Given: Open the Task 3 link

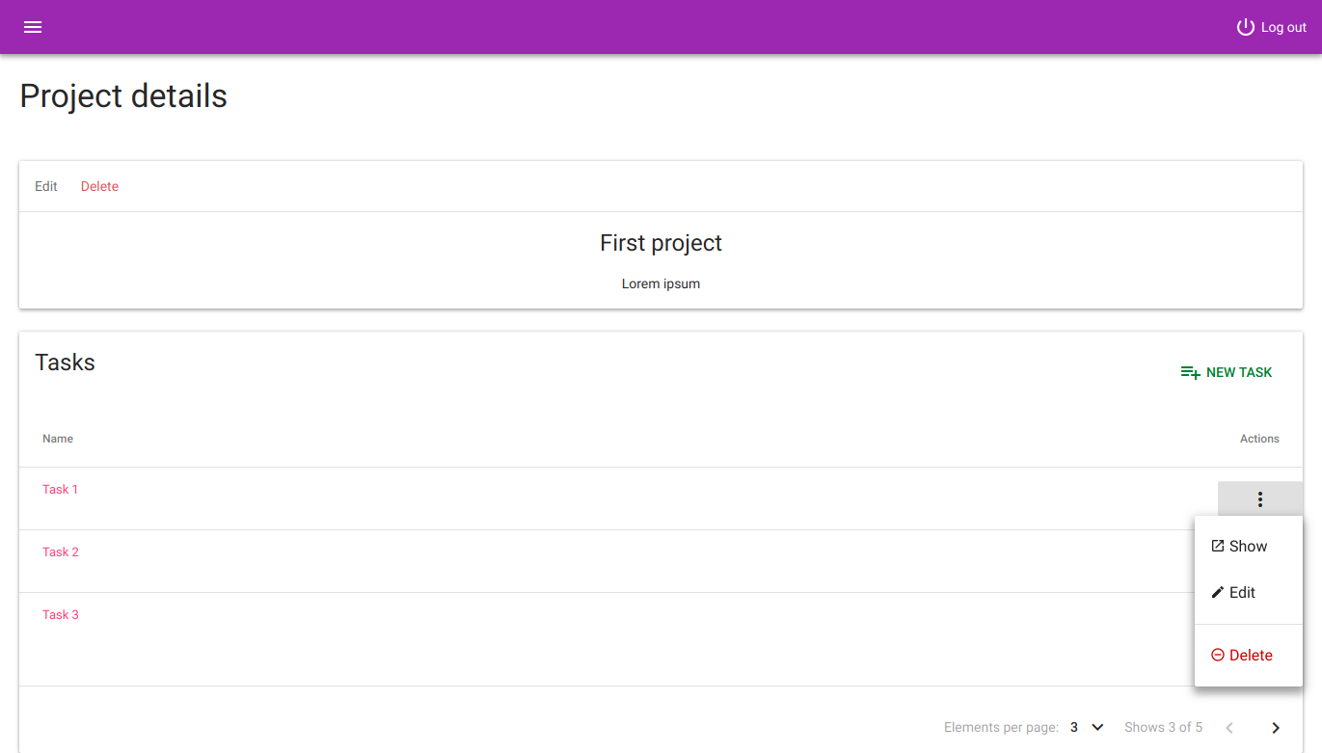Looking at the screenshot, I should [x=61, y=614].
